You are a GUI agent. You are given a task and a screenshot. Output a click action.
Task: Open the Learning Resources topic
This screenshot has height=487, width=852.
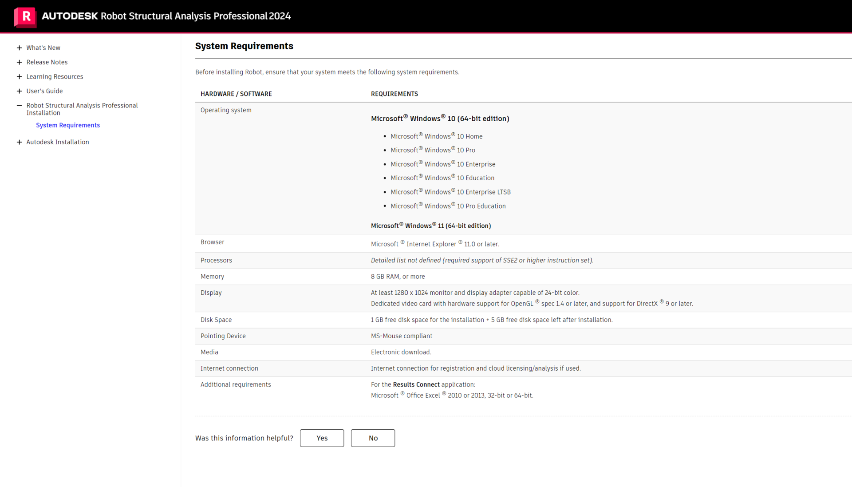[x=55, y=77]
